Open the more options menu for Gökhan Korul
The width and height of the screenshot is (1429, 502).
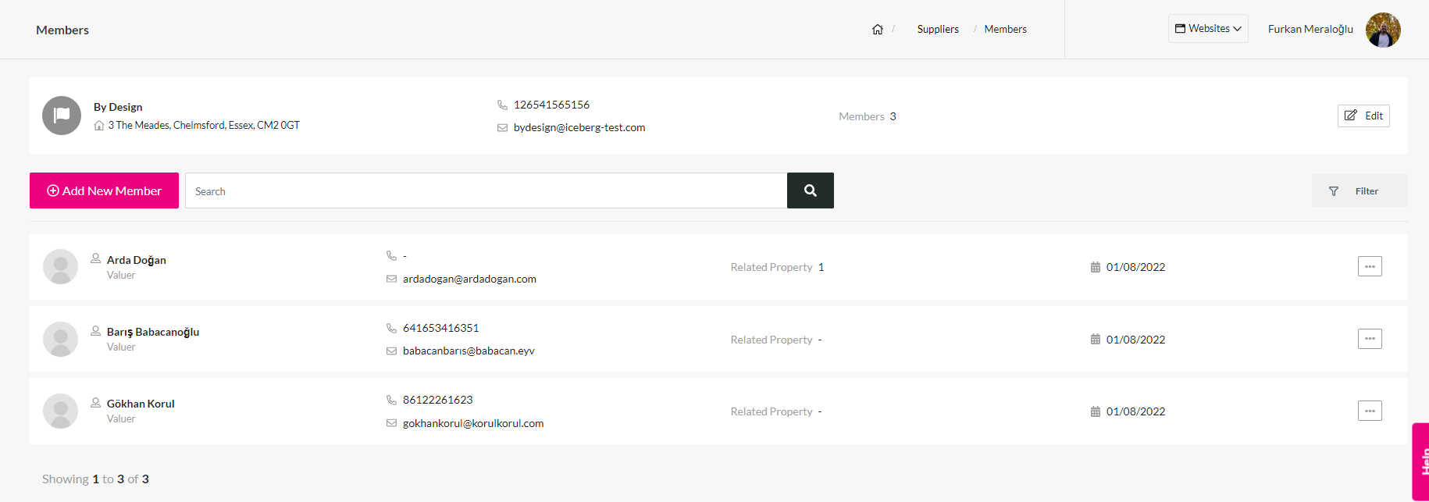(x=1370, y=411)
